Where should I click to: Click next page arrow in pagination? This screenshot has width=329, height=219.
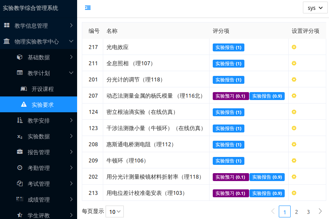point(320,211)
